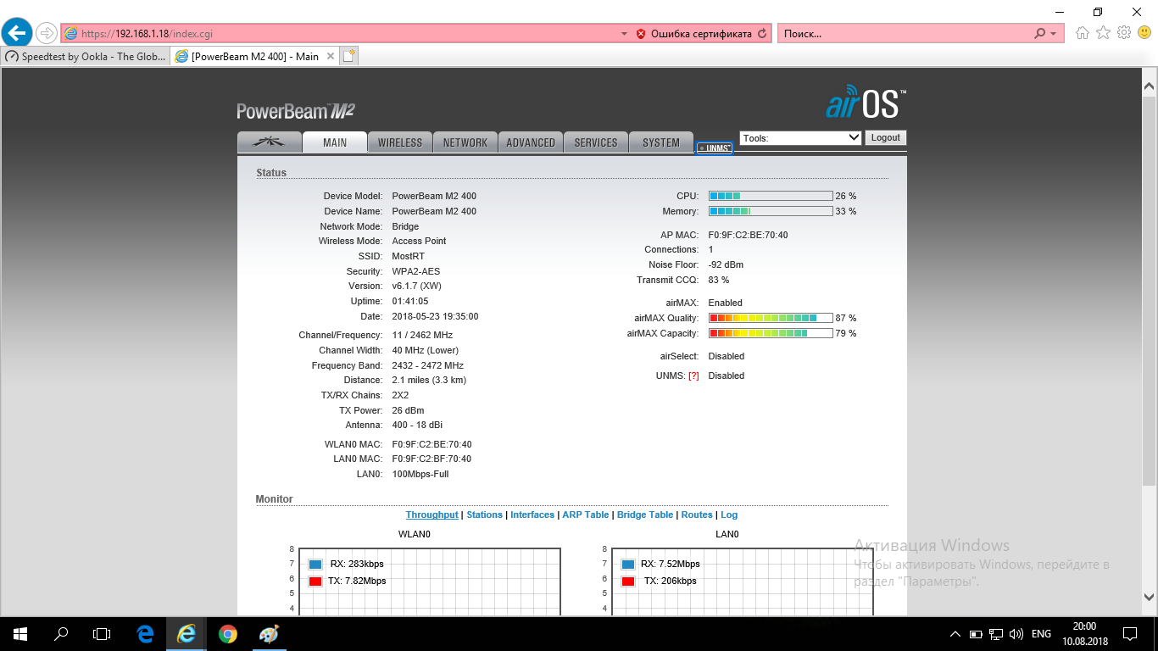This screenshot has width=1158, height=651.
Task: Switch to the SERVICES tab
Action: click(x=596, y=142)
